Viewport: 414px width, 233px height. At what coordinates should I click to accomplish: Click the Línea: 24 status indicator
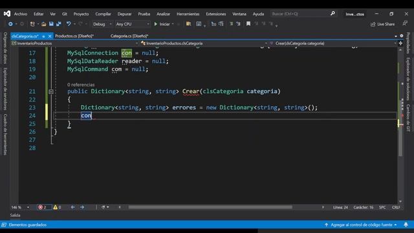click(x=340, y=207)
